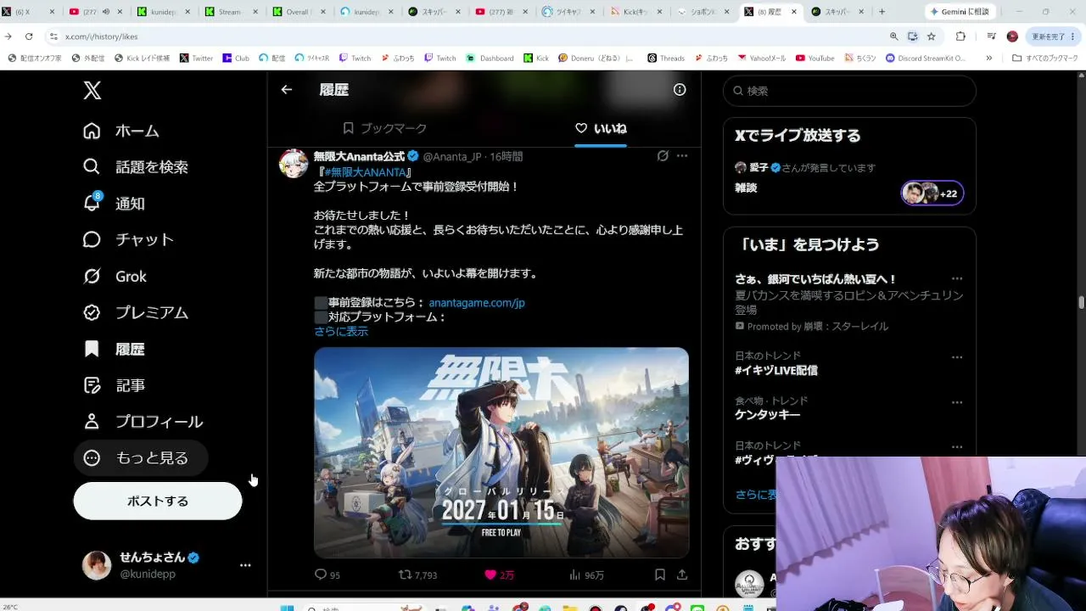The height and width of the screenshot is (611, 1086).
Task: View post analytics showing 96万 views
Action: [587, 575]
